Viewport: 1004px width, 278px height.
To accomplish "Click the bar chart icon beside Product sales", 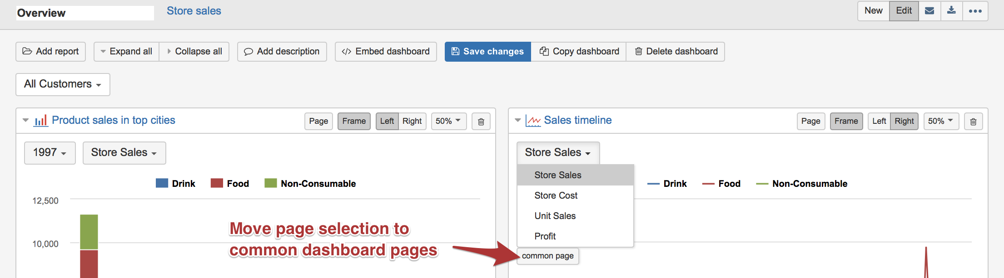I will 41,121.
